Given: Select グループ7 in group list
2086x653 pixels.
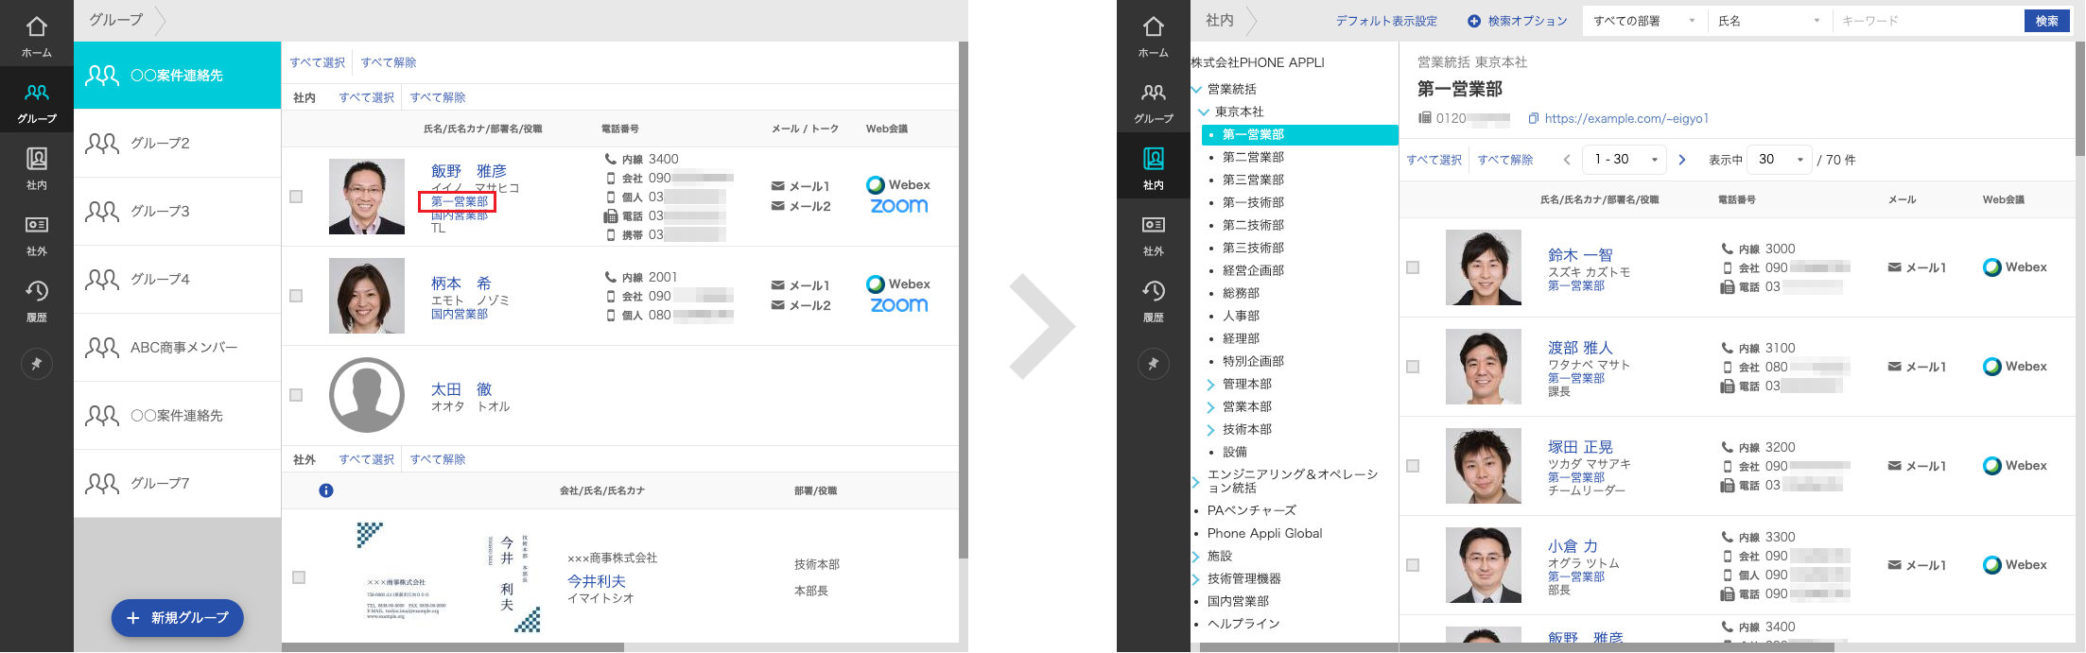Looking at the screenshot, I should [178, 484].
